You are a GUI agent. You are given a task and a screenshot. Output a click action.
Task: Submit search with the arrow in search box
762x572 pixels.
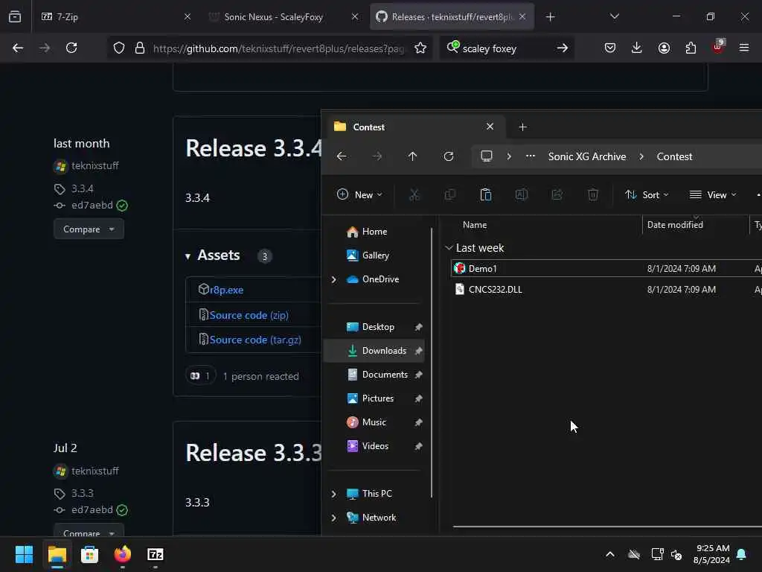click(x=563, y=48)
